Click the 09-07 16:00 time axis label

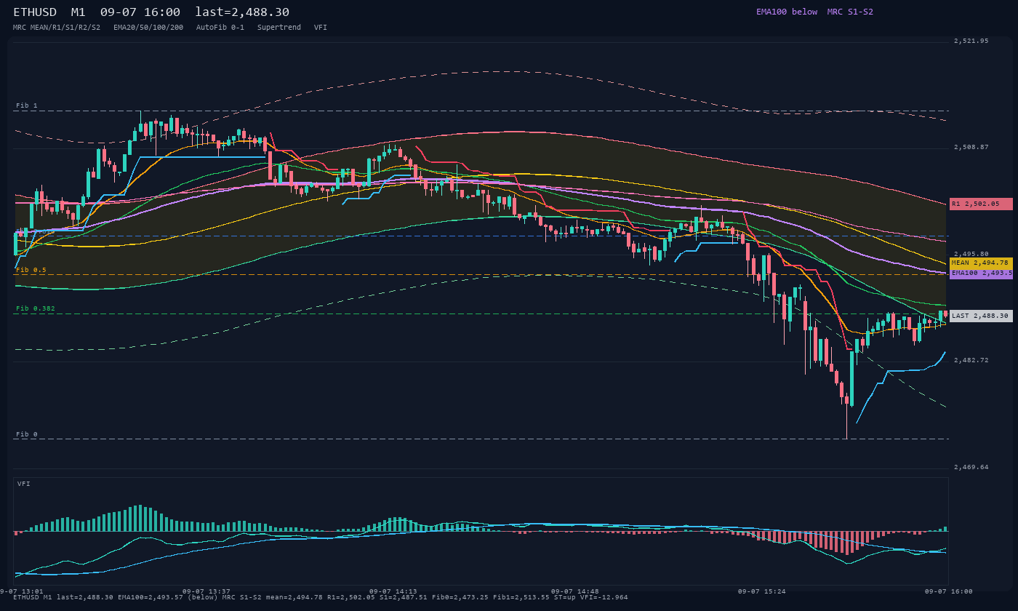point(949,591)
